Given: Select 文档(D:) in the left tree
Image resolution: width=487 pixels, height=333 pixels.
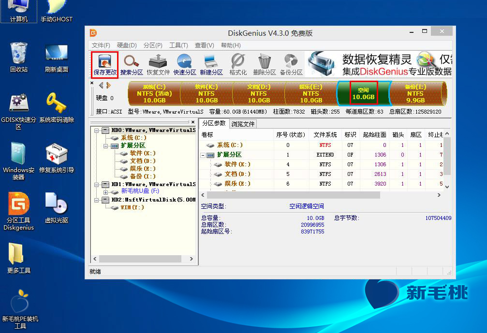Looking at the screenshot, I should point(143,161).
